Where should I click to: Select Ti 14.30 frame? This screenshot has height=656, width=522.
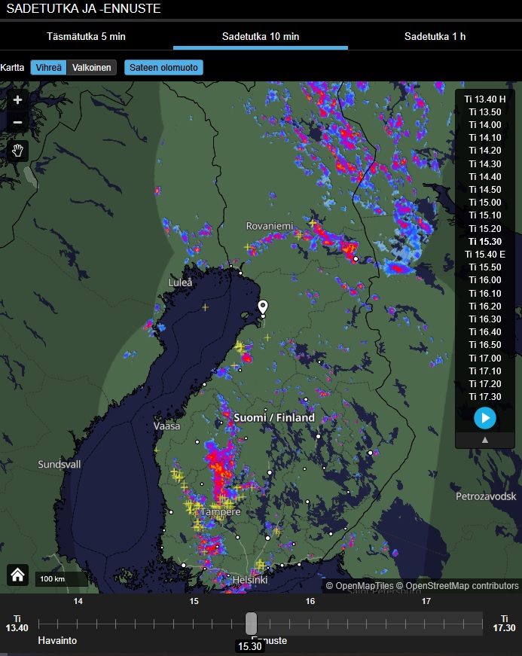[485, 164]
